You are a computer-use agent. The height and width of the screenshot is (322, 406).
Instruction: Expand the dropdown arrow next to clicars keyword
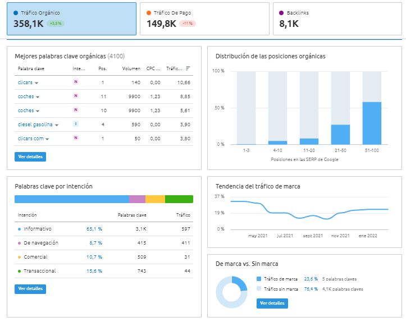[x=37, y=83]
